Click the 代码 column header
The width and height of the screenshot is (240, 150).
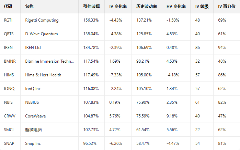tap(9, 7)
